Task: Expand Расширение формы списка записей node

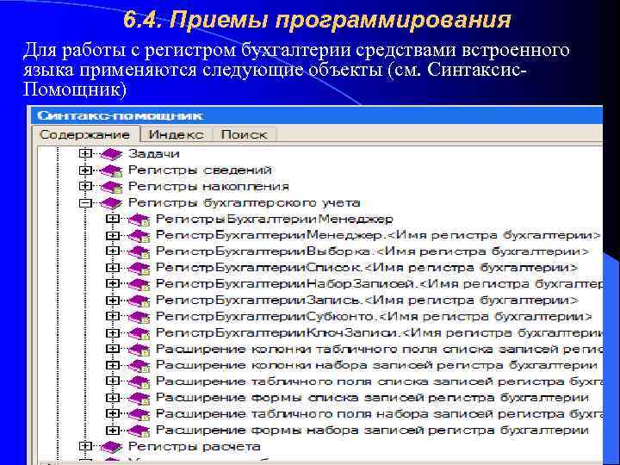Action: 113,397
